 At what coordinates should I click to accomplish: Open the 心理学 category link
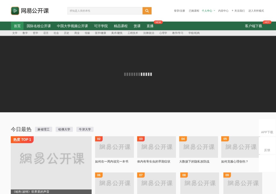pos(163,33)
